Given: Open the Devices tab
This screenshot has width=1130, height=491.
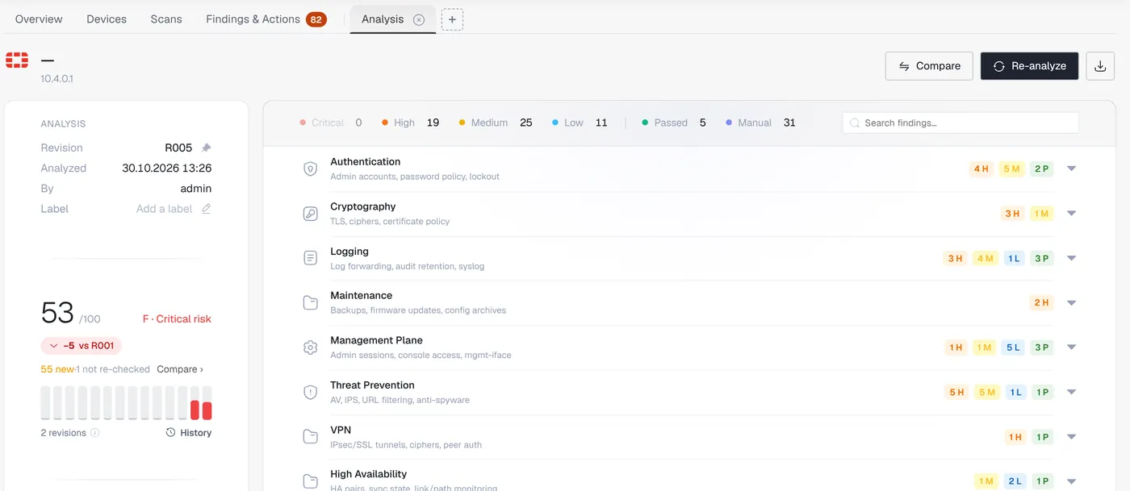Looking at the screenshot, I should pyautogui.click(x=107, y=19).
